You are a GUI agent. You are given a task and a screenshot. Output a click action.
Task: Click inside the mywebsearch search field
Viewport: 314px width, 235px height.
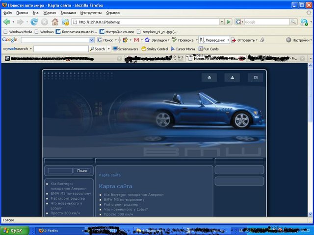pyautogui.click(x=61, y=49)
